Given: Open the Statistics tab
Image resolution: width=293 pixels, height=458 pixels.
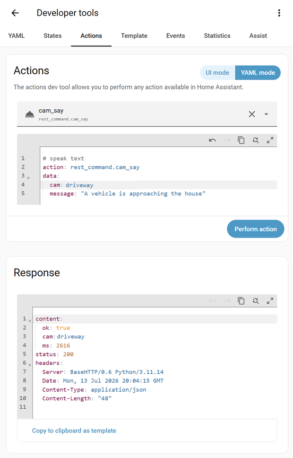Looking at the screenshot, I should [217, 35].
